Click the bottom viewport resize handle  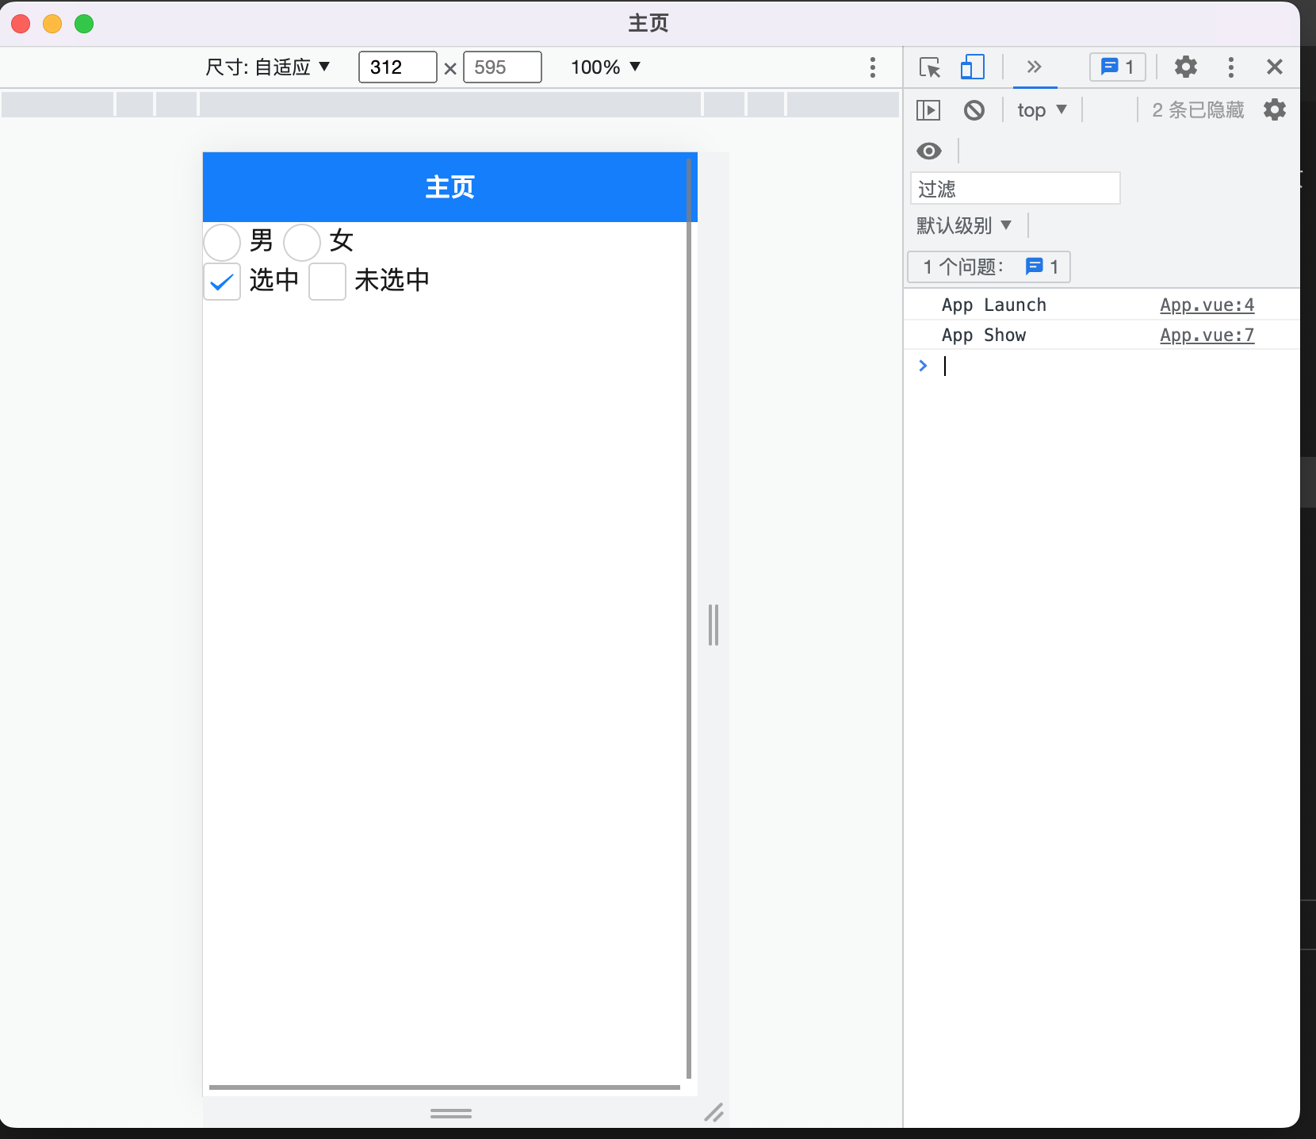point(451,1114)
